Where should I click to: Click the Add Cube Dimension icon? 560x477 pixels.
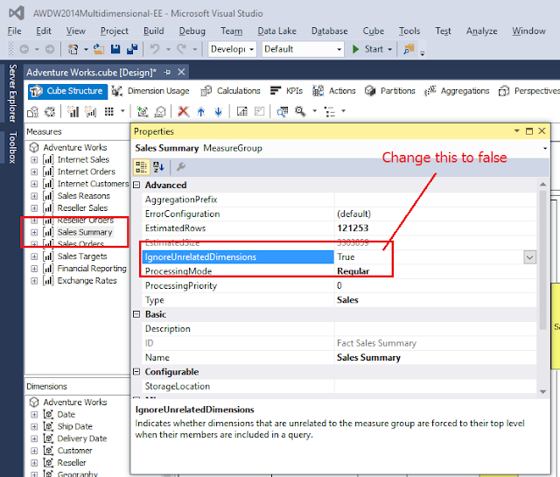(143, 112)
